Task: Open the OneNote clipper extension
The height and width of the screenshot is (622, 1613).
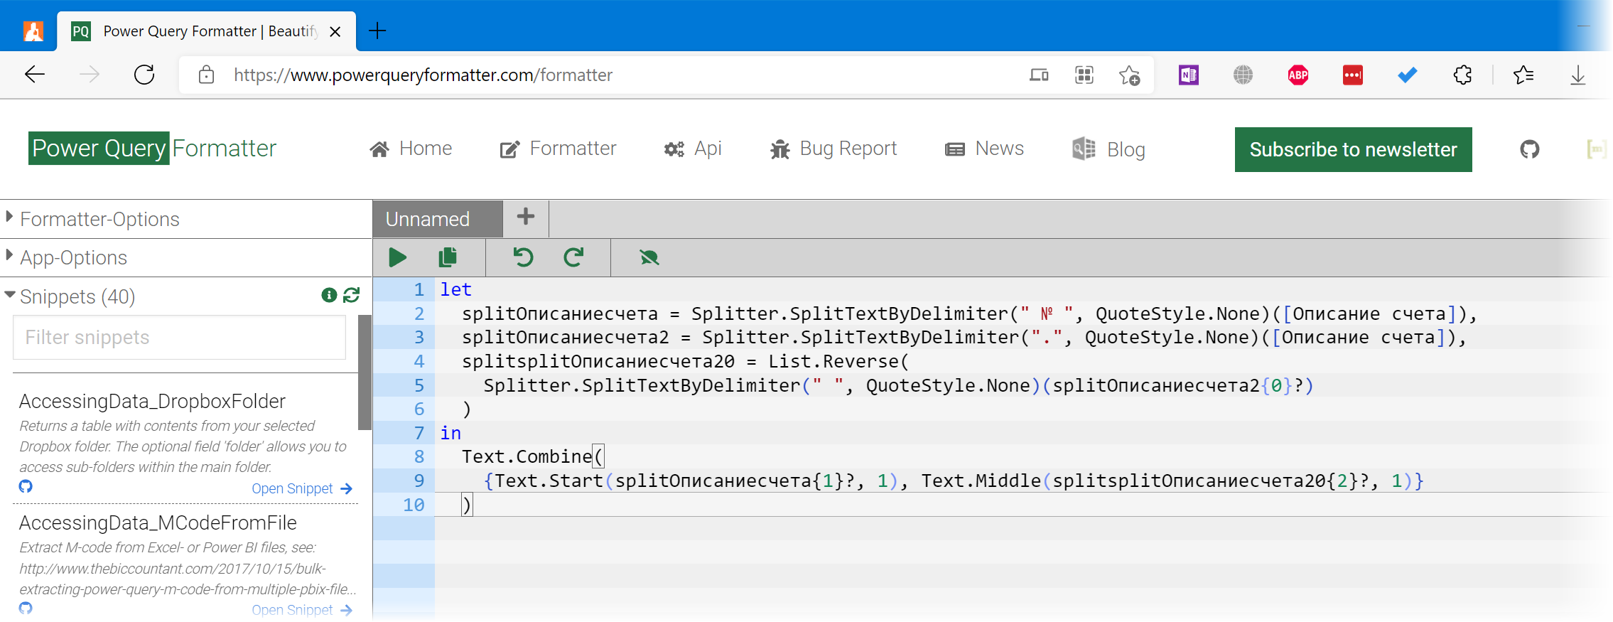Action: 1189,75
